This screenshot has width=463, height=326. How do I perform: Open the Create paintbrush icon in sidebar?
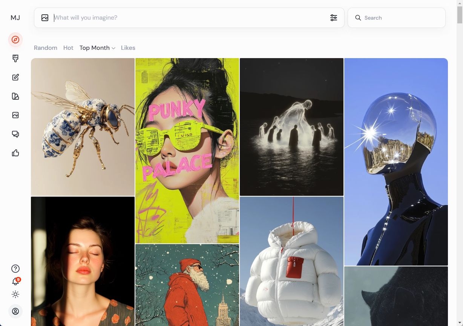pyautogui.click(x=15, y=58)
